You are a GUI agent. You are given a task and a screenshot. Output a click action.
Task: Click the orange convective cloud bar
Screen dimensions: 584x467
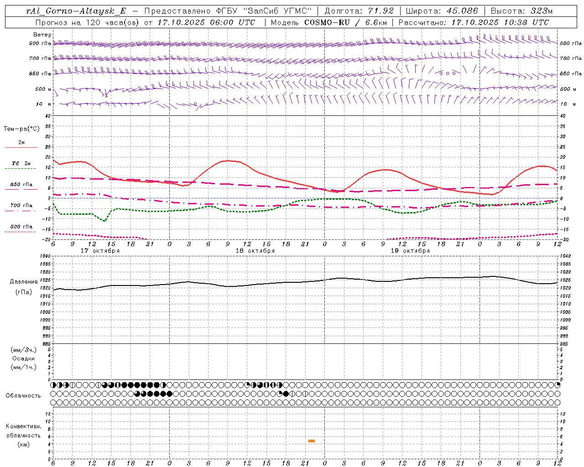click(x=312, y=441)
